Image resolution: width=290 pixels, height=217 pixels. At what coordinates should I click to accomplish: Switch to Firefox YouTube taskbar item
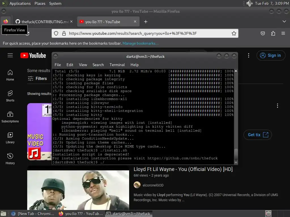coord(81,214)
